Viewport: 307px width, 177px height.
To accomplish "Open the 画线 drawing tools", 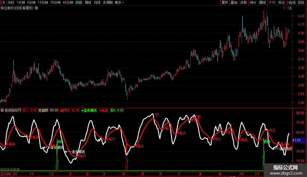I will (x=262, y=2).
